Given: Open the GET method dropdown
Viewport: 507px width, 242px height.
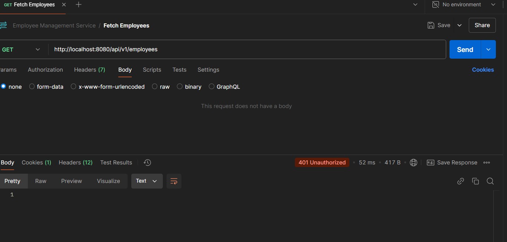Looking at the screenshot, I should 22,49.
